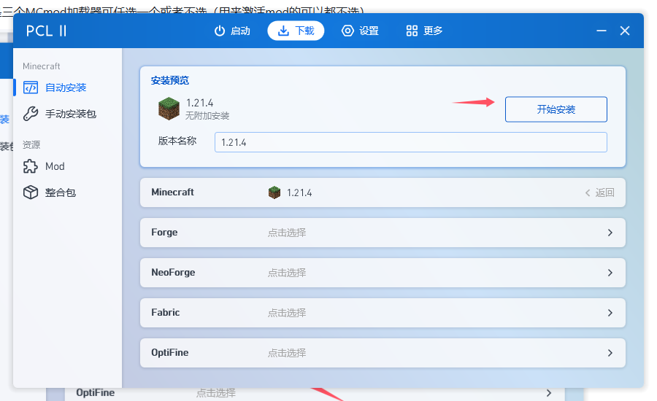Select Mod puzzle piece entry
This screenshot has width=657, height=401.
click(x=55, y=166)
